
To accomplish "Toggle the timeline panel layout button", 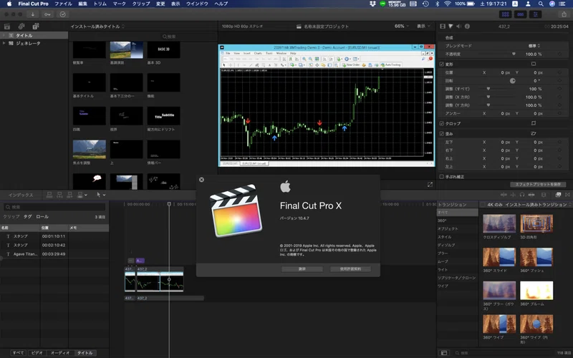I will [x=521, y=14].
